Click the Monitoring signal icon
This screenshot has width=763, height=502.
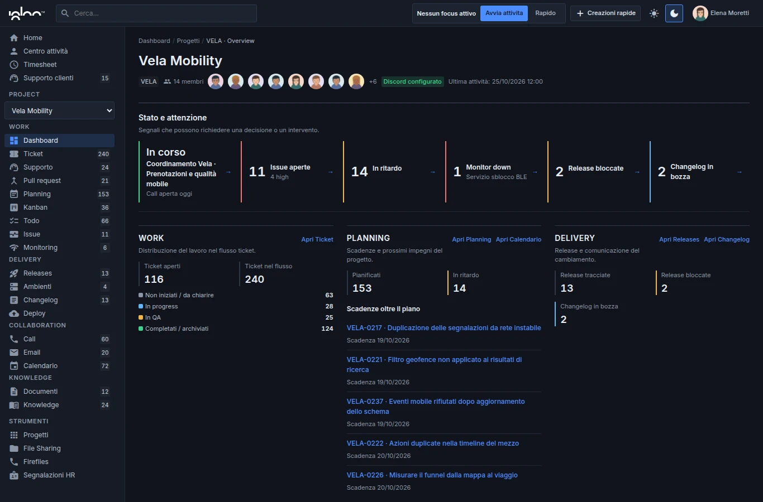click(x=14, y=248)
